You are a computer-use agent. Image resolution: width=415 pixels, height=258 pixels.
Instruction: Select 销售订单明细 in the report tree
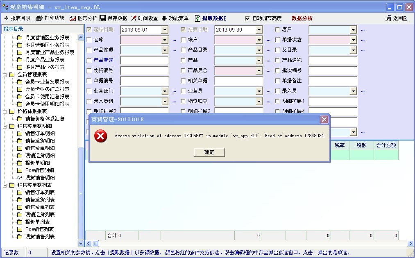click(40, 134)
